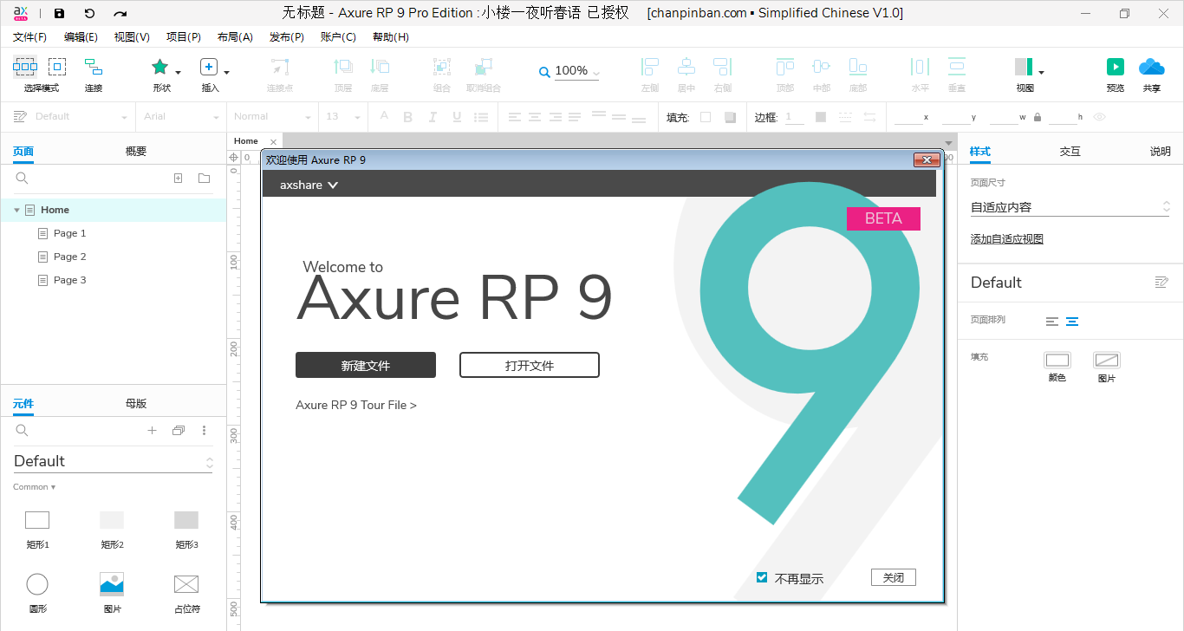Viewport: 1184px width, 631px height.
Task: Click the Insert plus tool icon
Action: (209, 67)
